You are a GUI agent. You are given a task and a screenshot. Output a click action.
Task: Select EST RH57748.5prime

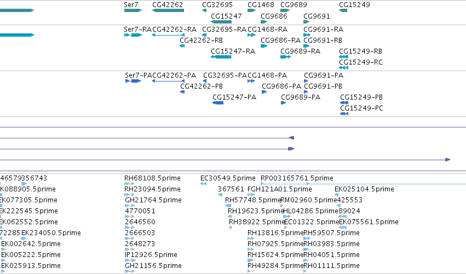253,200
